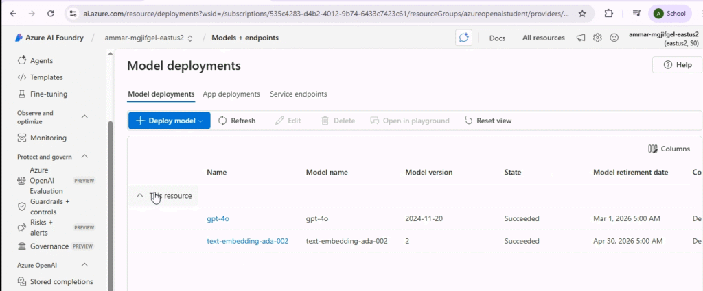The width and height of the screenshot is (703, 291).
Task: Open the Columns chooser
Action: (x=669, y=149)
